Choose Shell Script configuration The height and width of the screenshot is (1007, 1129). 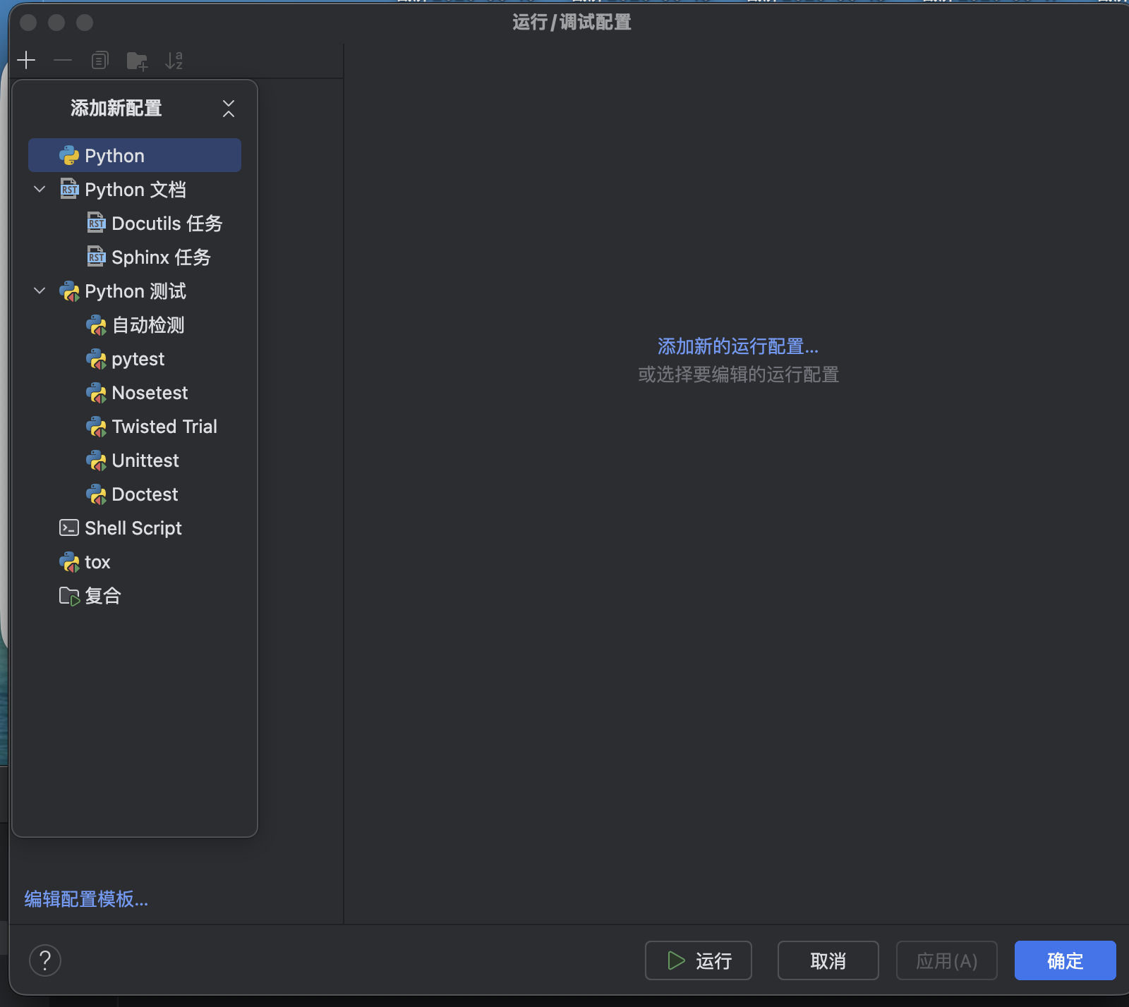click(135, 527)
